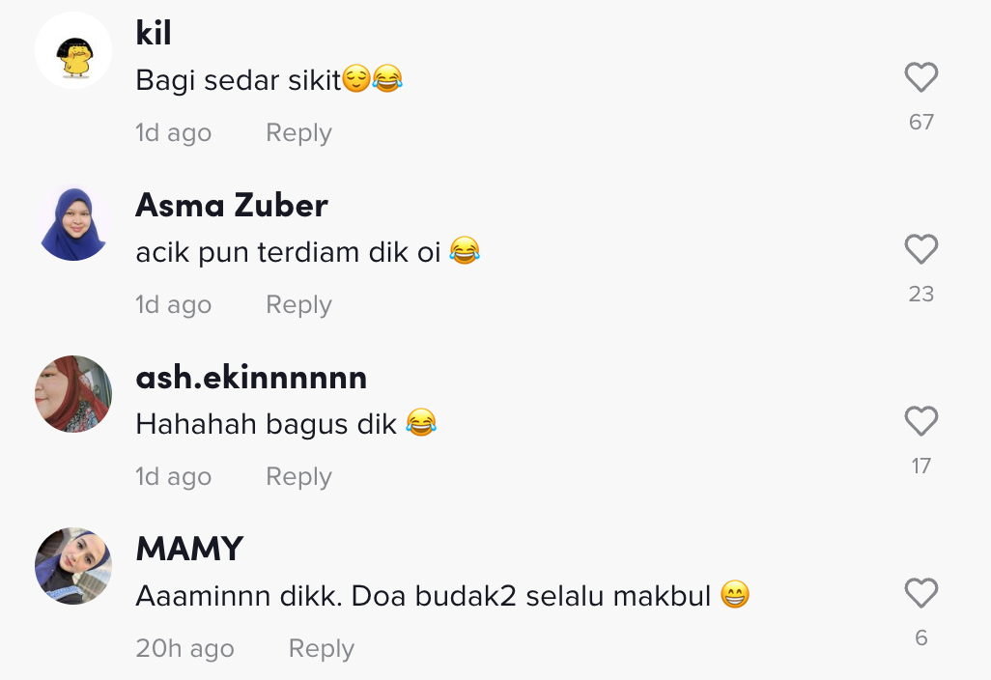The image size is (991, 680).
Task: Reply to ash.ekinnnnnn's comment
Action: click(x=298, y=477)
